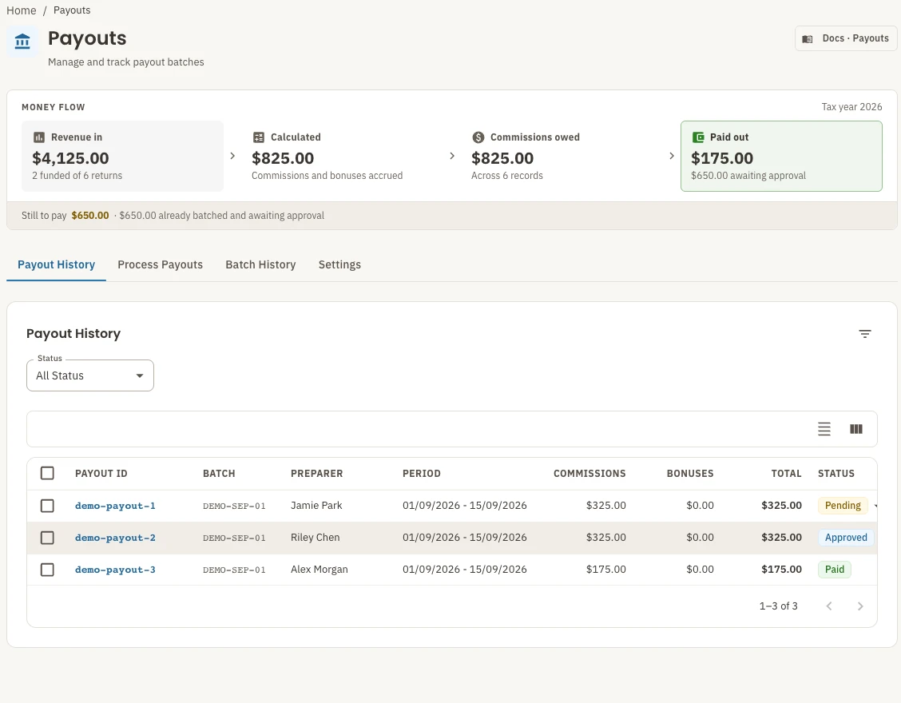Select all payouts with header checkbox
Viewport: 901px width, 703px height.
point(47,473)
